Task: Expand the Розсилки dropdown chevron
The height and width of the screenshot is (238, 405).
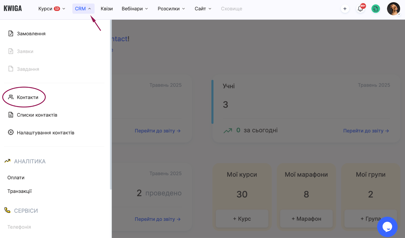Action: (184, 9)
